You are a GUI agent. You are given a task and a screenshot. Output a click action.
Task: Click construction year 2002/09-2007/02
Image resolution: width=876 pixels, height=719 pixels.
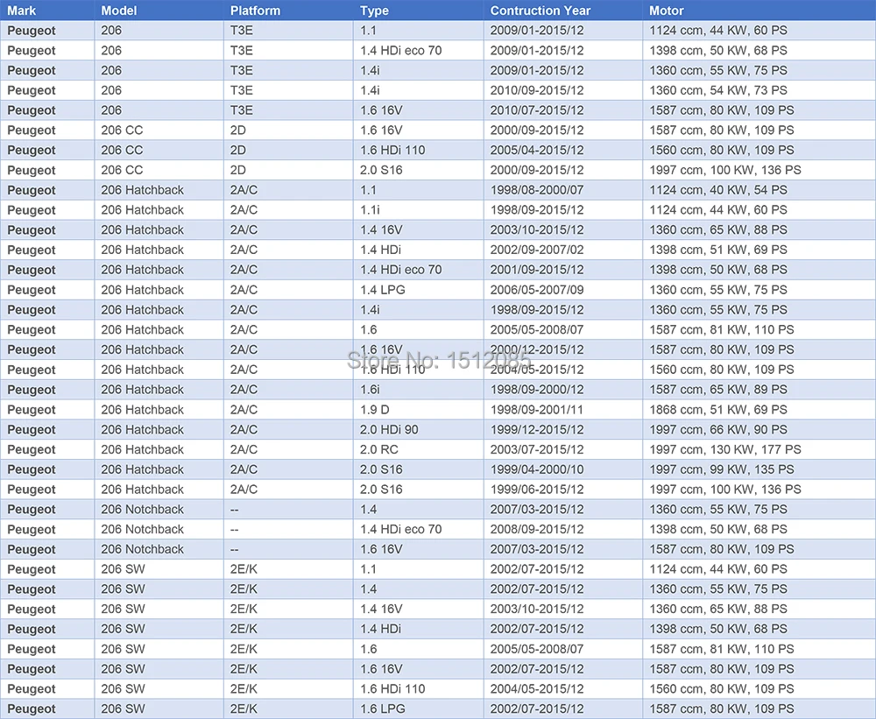click(537, 250)
